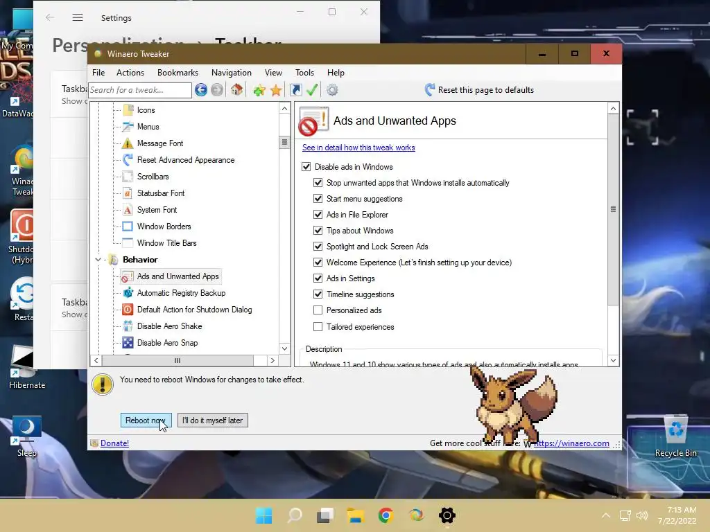Select the Disable Aero Snap tweak
The image size is (710, 532).
coord(167,343)
